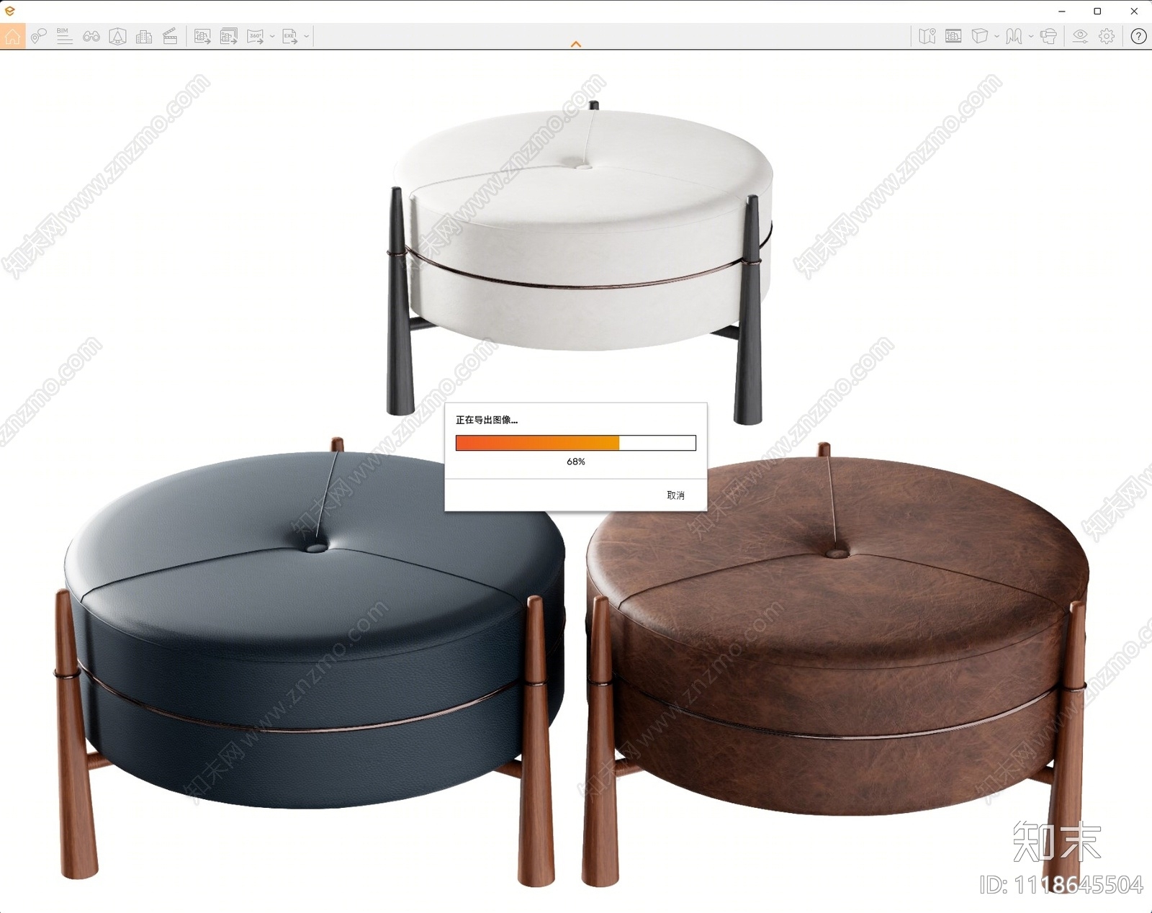Open general settings gear icon
Viewport: 1152px width, 913px height.
[x=1107, y=36]
